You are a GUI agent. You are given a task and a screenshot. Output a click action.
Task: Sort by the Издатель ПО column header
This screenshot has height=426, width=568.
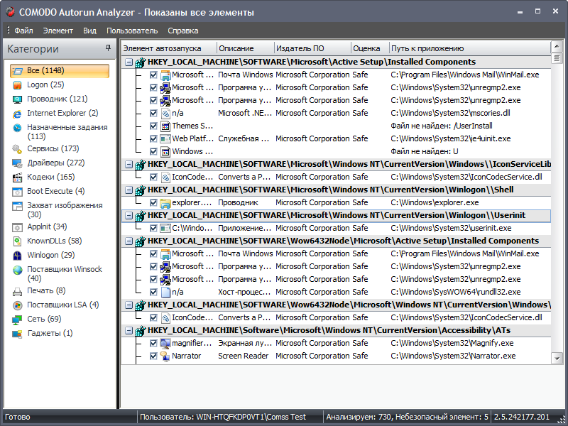tap(300, 48)
